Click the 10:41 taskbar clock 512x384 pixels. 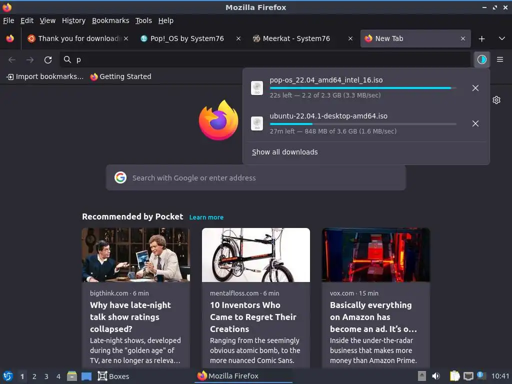[x=500, y=376]
